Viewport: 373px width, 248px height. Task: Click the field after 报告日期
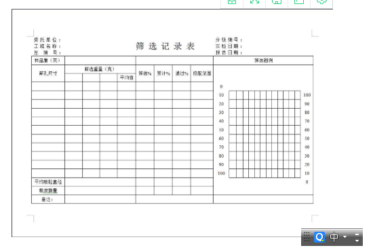[x=277, y=52]
